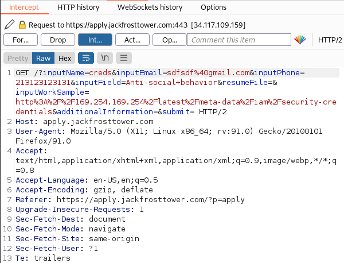
Task: Toggle non-printable characters \n button
Action: click(x=105, y=59)
